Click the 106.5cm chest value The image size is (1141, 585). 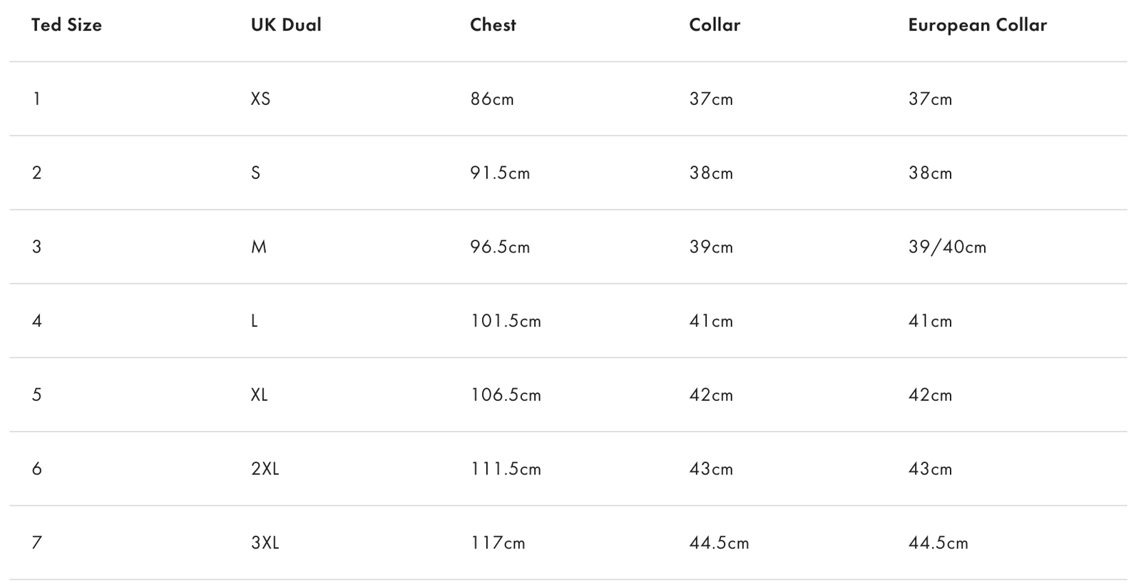tap(506, 395)
